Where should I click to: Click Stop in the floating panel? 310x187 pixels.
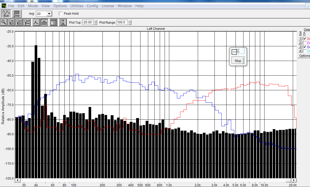click(x=238, y=61)
